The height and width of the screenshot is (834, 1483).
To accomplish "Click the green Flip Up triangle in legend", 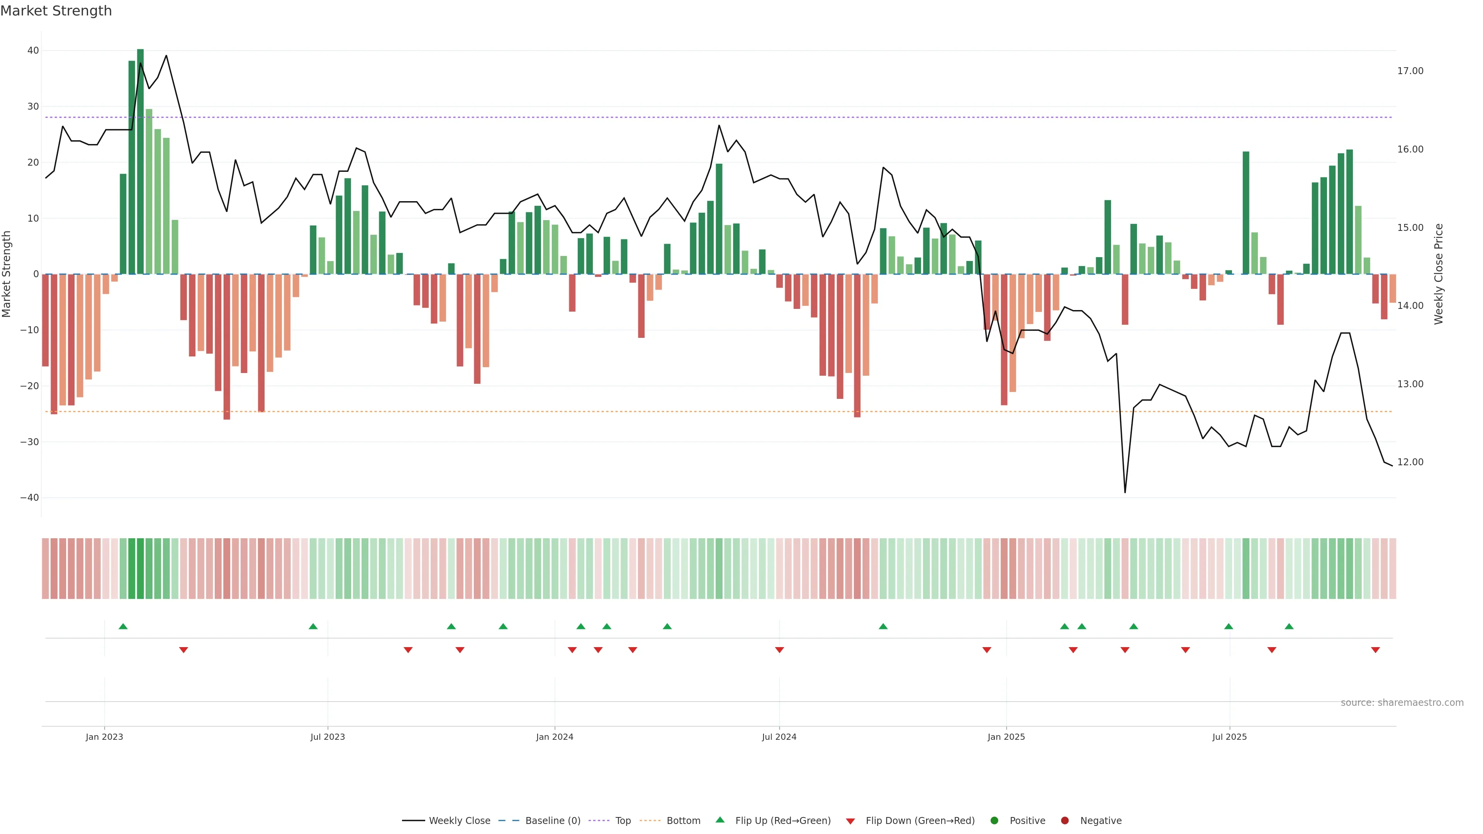I will (x=719, y=820).
